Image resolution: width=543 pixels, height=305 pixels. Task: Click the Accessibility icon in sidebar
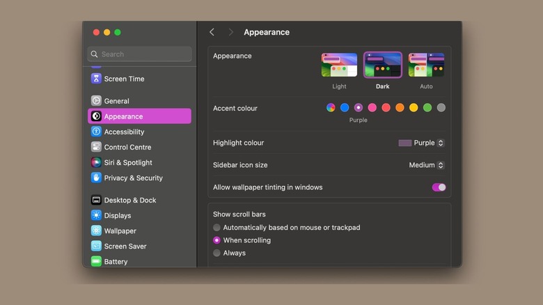click(96, 132)
